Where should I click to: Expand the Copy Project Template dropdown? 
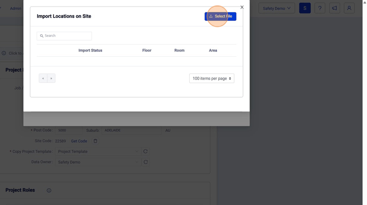pyautogui.click(x=98, y=152)
